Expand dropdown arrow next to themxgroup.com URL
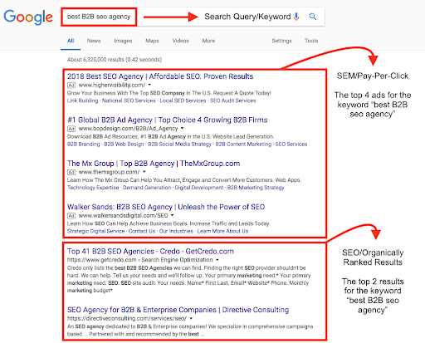The height and width of the screenshot is (343, 425). [x=144, y=172]
